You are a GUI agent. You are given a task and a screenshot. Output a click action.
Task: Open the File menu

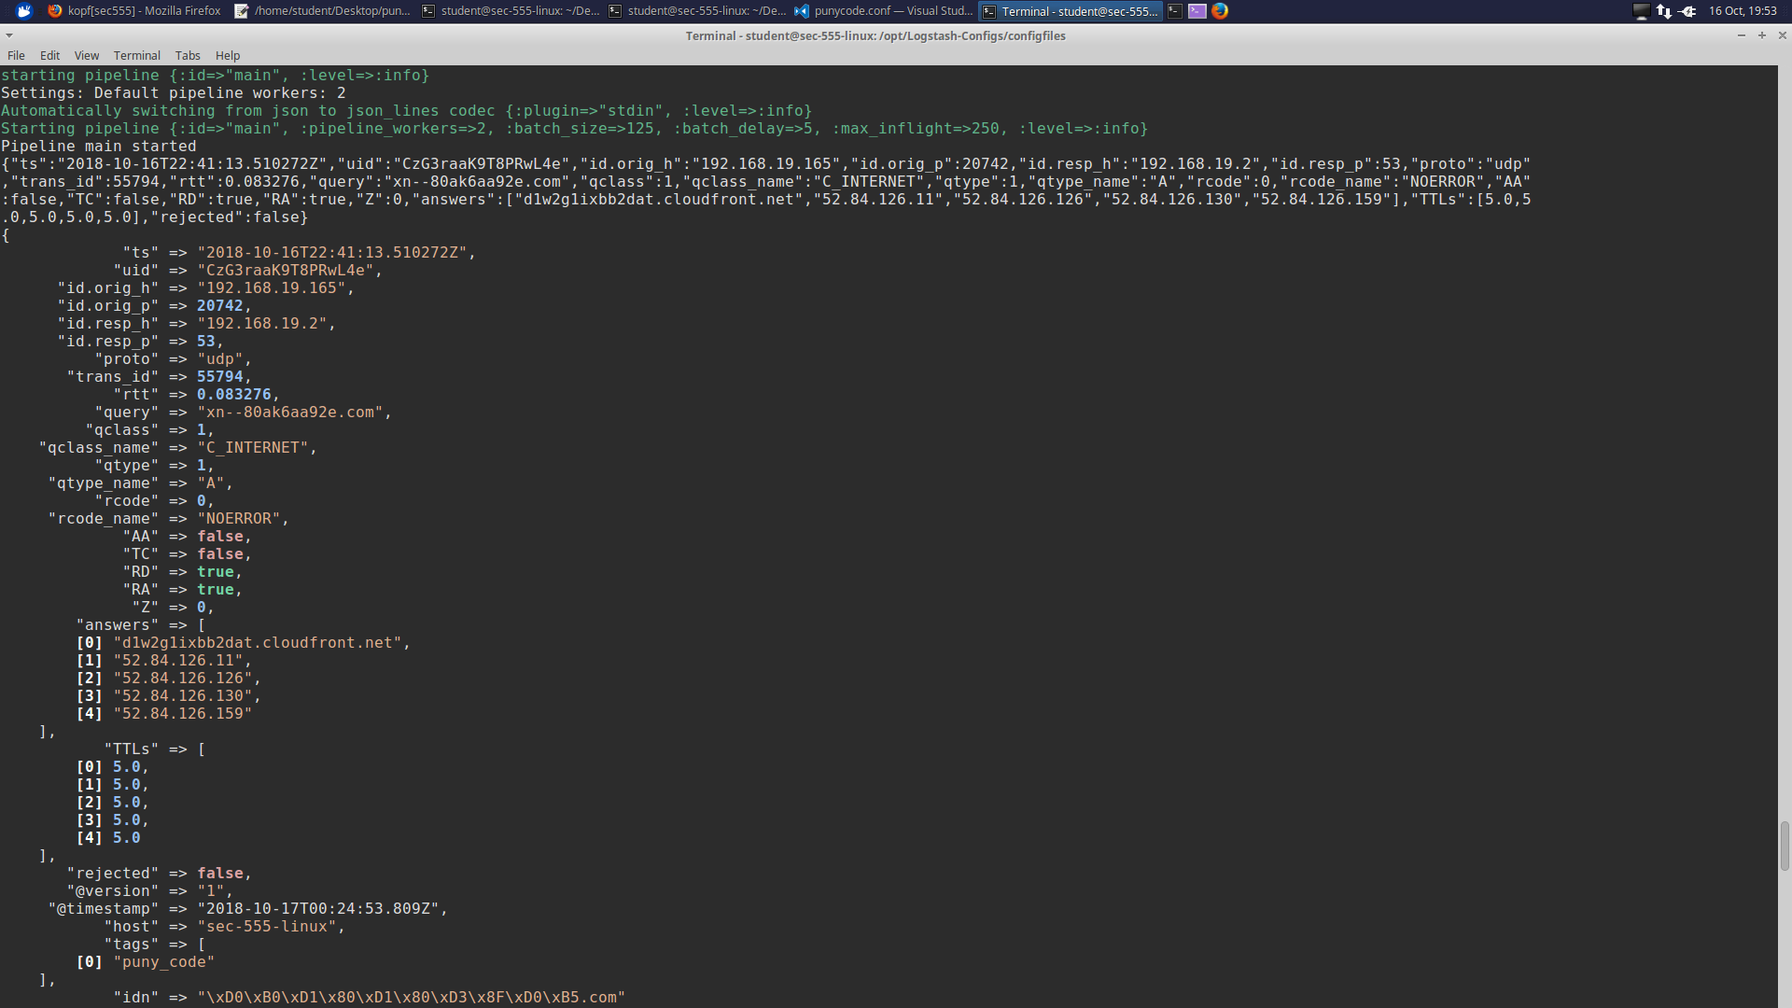[x=16, y=55]
